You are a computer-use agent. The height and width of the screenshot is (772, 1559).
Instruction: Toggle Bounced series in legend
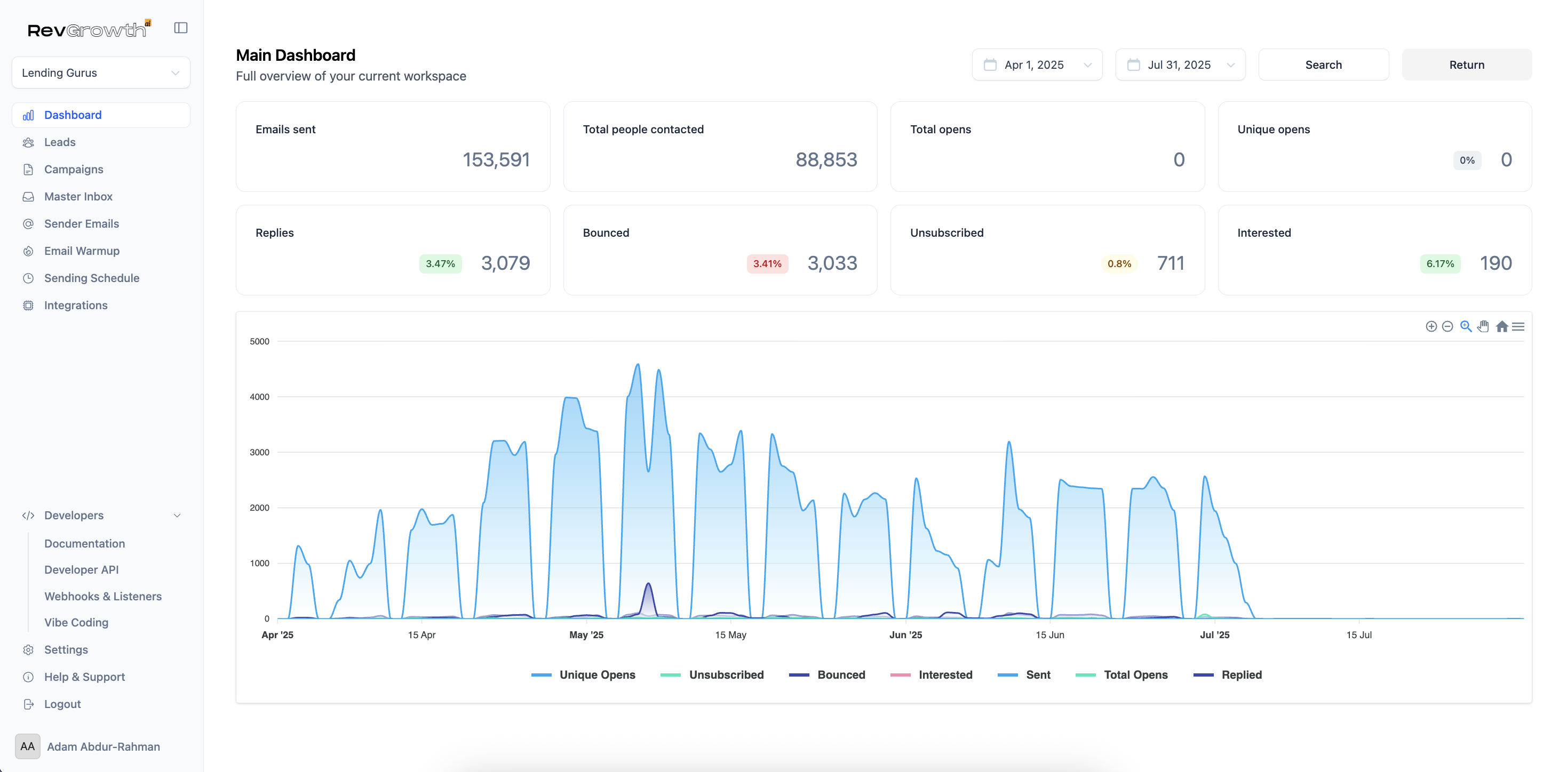click(826, 675)
